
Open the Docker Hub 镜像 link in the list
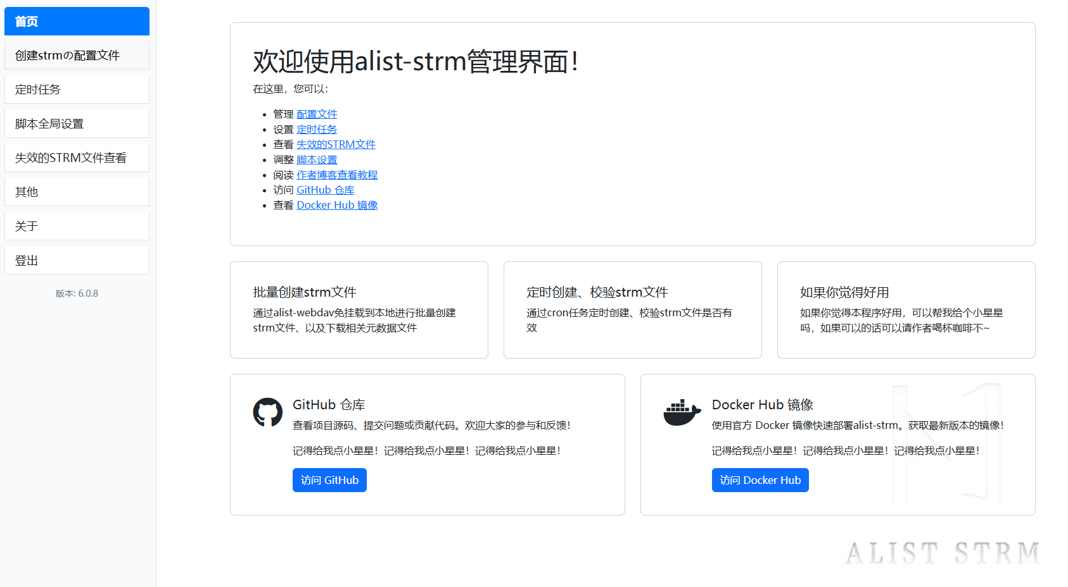(337, 205)
